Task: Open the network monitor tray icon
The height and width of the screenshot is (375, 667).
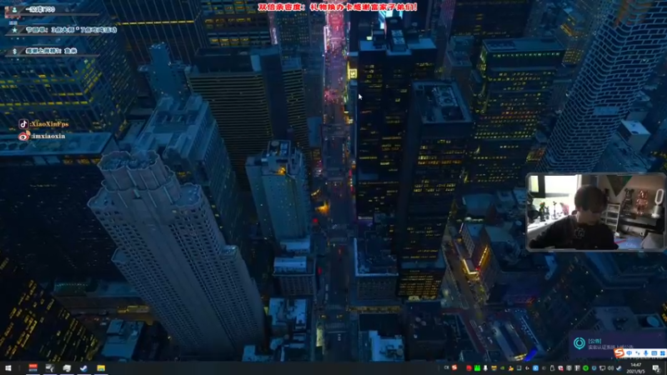Action: pyautogui.click(x=602, y=368)
